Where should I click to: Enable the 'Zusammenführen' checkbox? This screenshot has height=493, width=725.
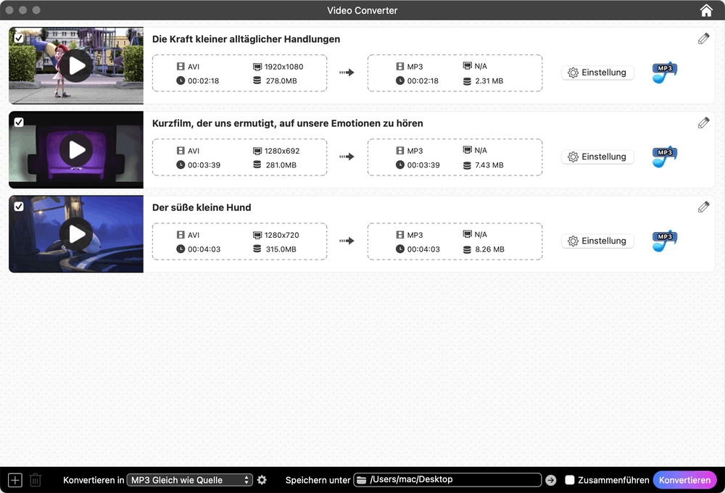click(x=570, y=479)
